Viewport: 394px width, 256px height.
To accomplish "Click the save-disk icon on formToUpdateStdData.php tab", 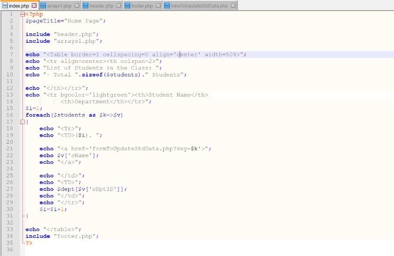I will coord(167,6).
